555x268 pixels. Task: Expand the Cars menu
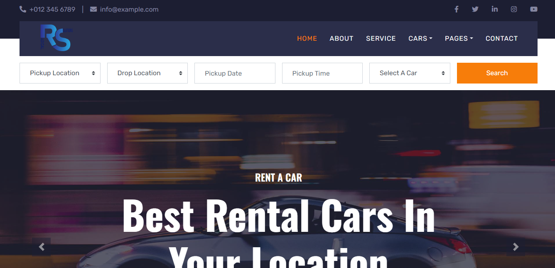coord(420,39)
